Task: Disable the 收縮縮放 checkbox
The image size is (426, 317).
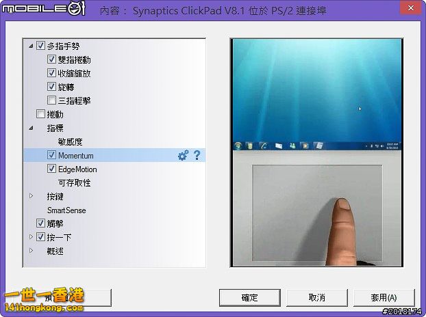Action: point(51,73)
